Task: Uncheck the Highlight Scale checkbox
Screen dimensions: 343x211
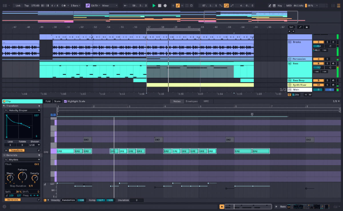Action: click(x=65, y=101)
